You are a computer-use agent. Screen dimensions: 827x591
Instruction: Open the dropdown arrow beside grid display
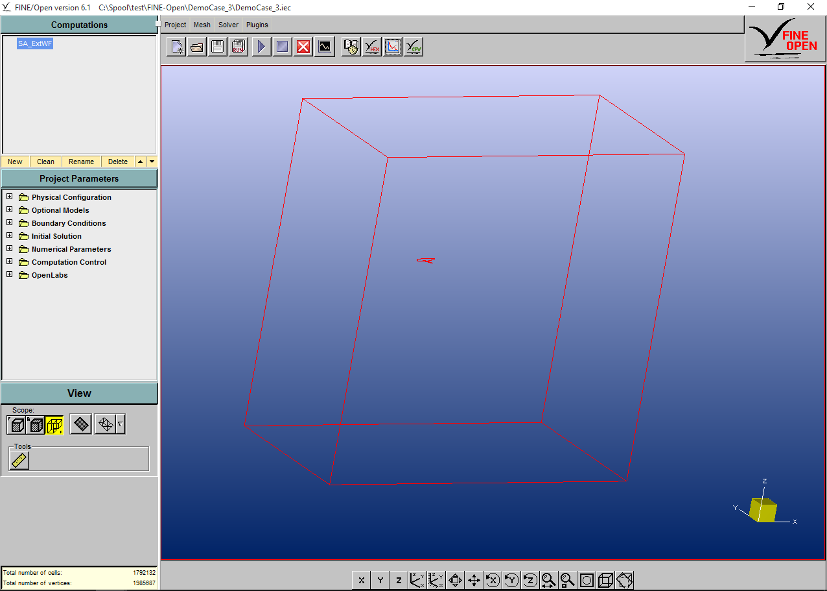click(121, 425)
